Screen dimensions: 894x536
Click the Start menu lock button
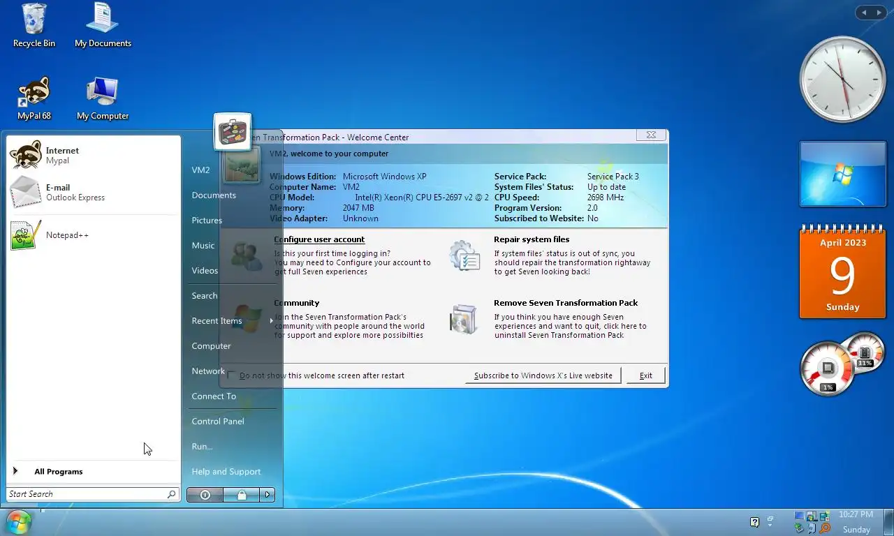click(x=241, y=495)
